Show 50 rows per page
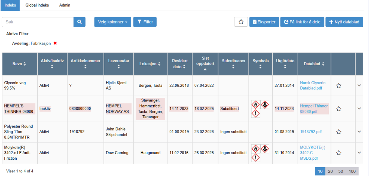 tap(340, 171)
